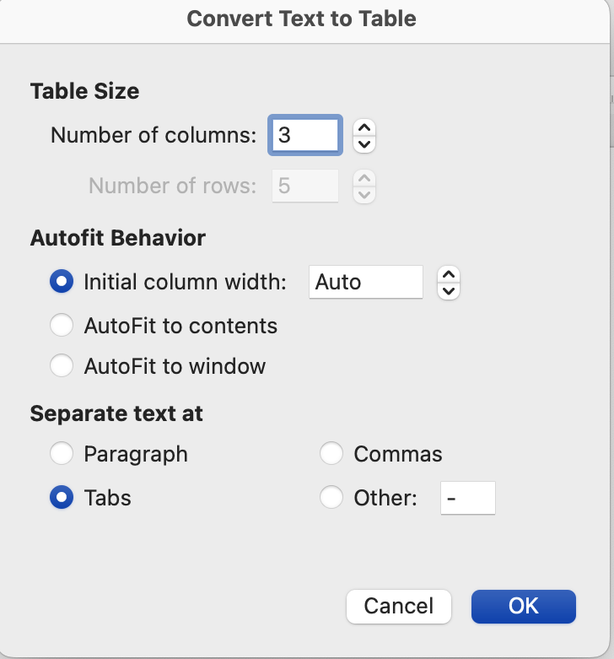Select AutoFit to contents option
614x659 pixels.
coord(62,326)
